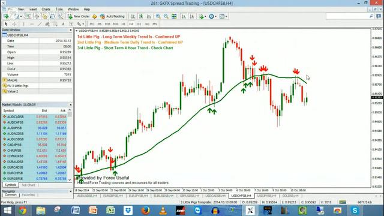Screen dimensions: 384x216
Task: Click '3 Little Pigs Template' in status bar
Action: click(196, 202)
